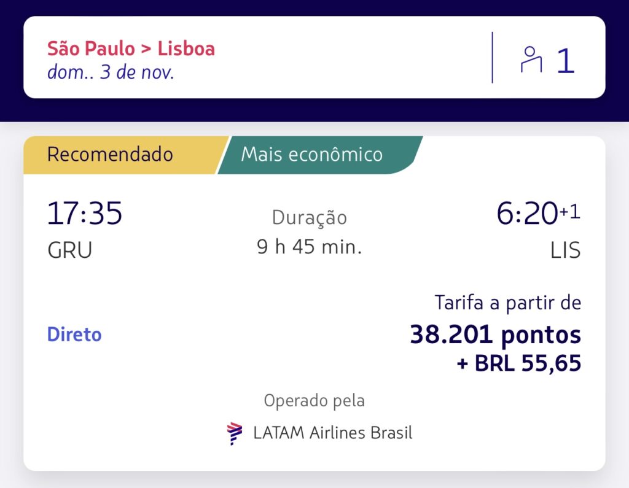Switch to the Mais econômico tab

[311, 154]
